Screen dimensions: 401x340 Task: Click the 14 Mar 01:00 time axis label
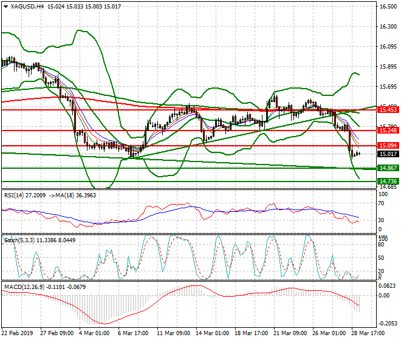click(x=213, y=333)
